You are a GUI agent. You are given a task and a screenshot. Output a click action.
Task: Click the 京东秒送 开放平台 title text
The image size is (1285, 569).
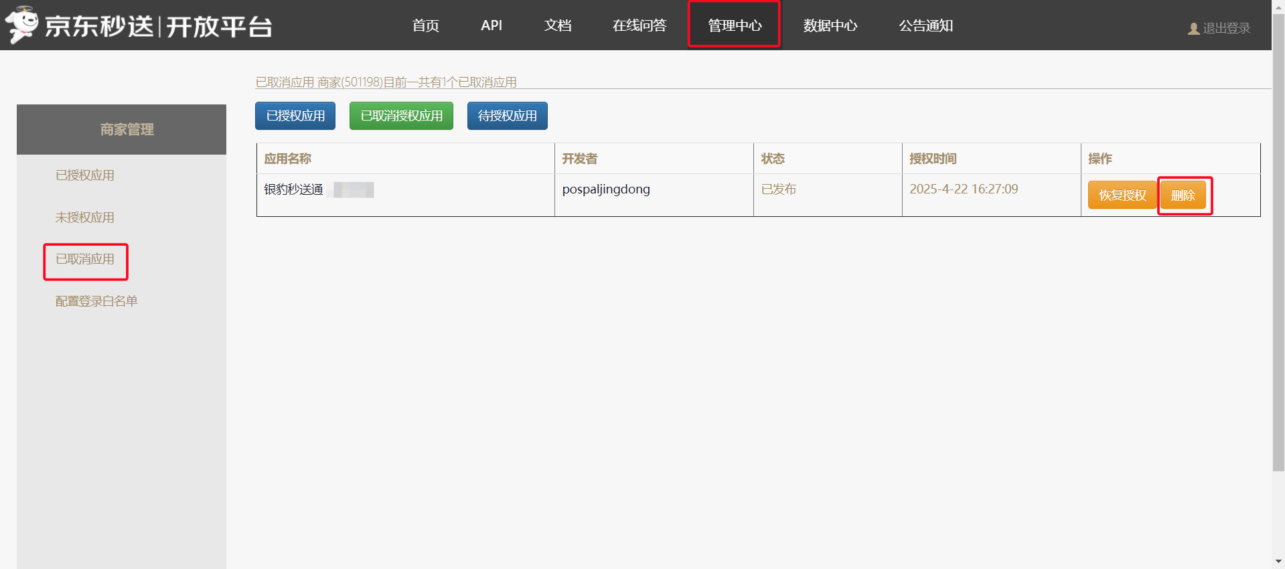159,27
